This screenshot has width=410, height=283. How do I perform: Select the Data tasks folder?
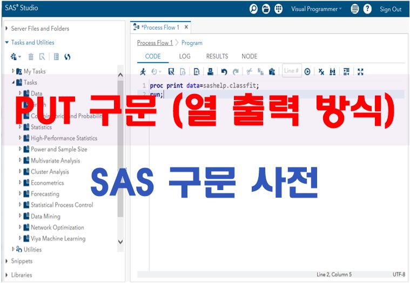[x=36, y=93]
